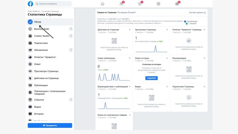Click the Подробнее button in Охват истории
Image resolution: width=238 pixels, height=134 pixels.
point(151,78)
